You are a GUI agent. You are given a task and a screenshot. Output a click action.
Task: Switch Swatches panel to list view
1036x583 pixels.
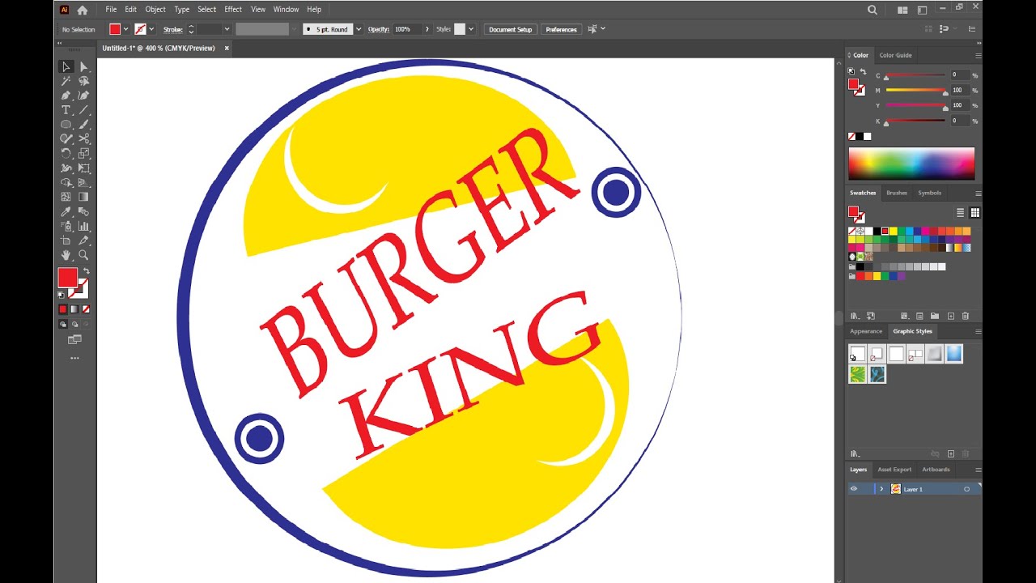[x=960, y=213]
